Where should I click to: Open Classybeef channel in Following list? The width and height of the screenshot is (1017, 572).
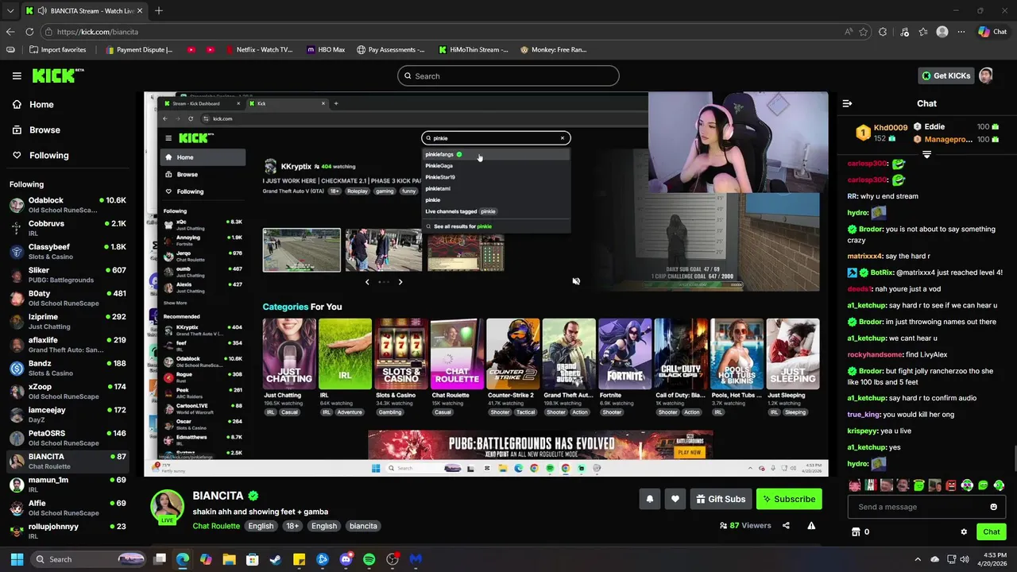pyautogui.click(x=68, y=252)
